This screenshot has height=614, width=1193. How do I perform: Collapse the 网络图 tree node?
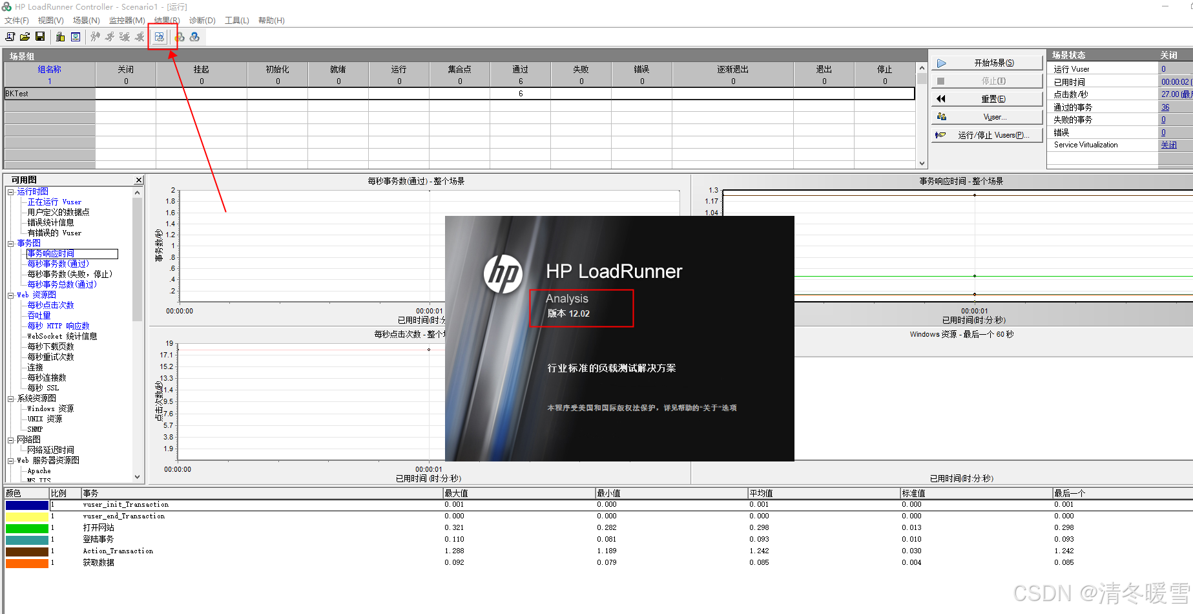[x=11, y=440]
